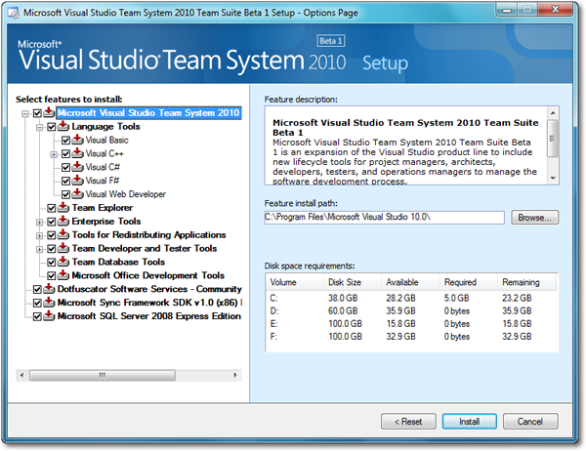Click the C: volume row
586x451 pixels.
[411, 298]
